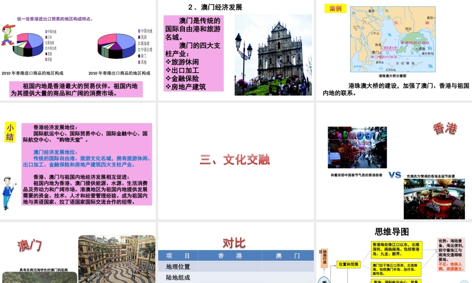Click the caption 充满西方情调的香港圣诞节街景

point(431,176)
